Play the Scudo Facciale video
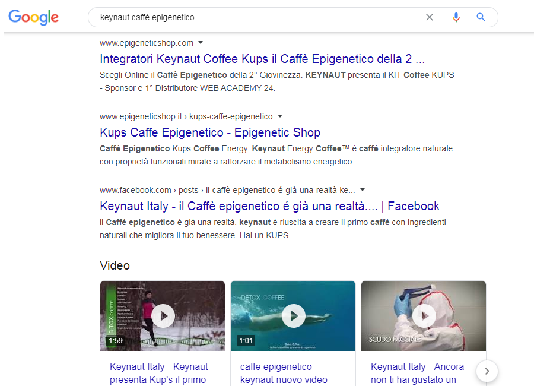The width and height of the screenshot is (534, 386). click(x=424, y=316)
